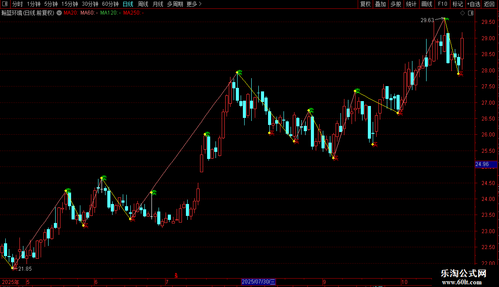Open F10 company info
Screen dimensions: 499x287
tap(442, 4)
